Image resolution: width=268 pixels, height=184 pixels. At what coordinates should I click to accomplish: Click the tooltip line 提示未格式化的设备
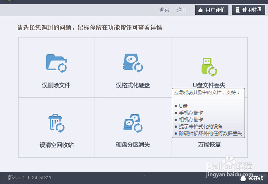tap(200, 126)
